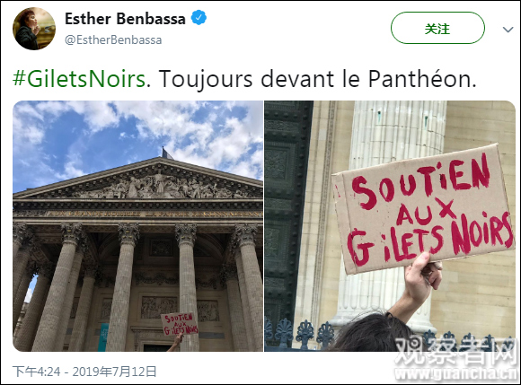Screen dimensions: 521x385
Task: Open the #GiletsNoirs hashtag
Action: coord(79,79)
